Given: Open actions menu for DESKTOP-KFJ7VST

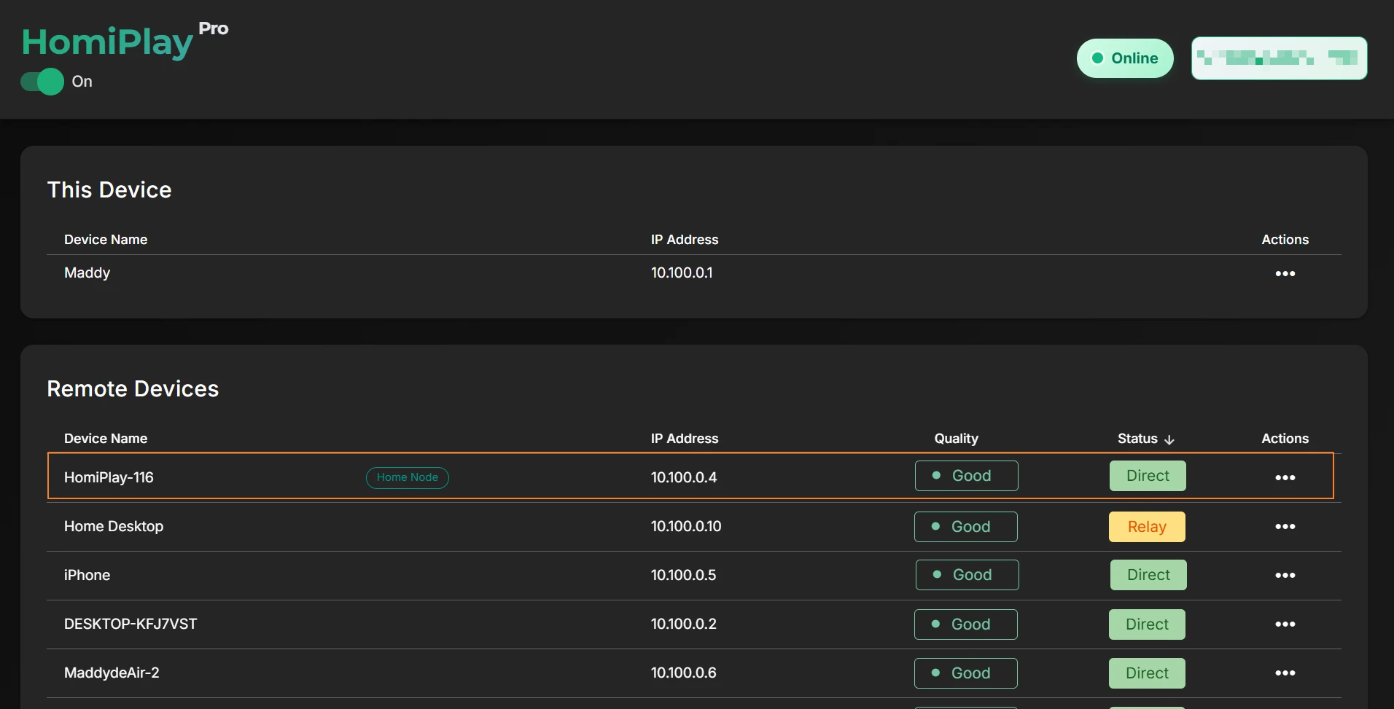Looking at the screenshot, I should (1285, 624).
